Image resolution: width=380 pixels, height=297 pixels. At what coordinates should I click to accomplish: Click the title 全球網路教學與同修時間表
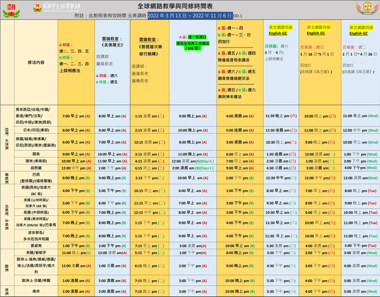click(175, 6)
